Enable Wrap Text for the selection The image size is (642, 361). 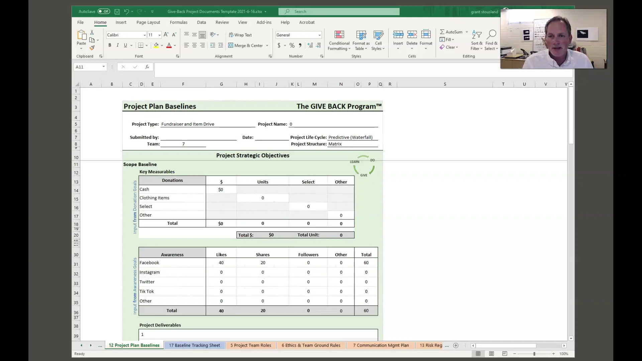[x=240, y=35]
